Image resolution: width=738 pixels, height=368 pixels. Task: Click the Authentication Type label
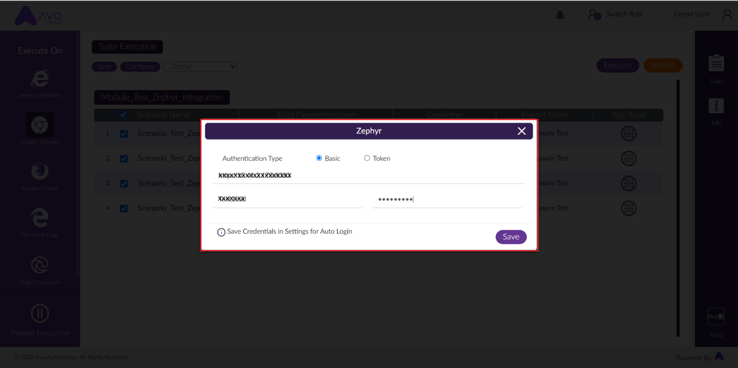click(253, 159)
